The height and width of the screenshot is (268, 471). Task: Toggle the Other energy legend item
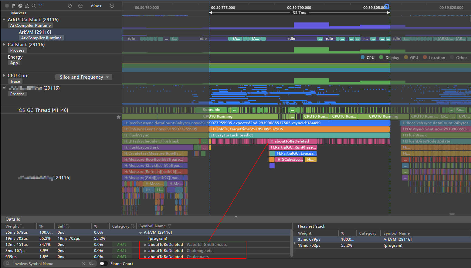coord(459,57)
